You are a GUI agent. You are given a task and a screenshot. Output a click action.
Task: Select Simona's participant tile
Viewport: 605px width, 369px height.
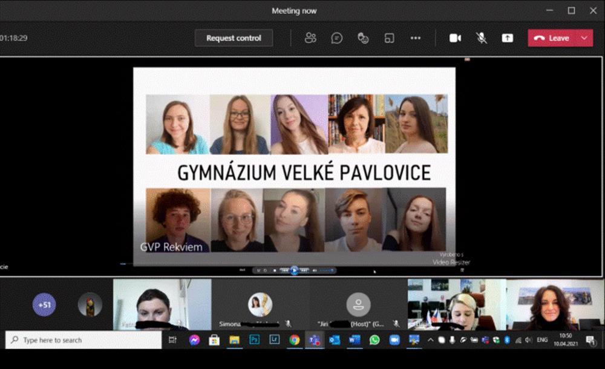[260, 304]
